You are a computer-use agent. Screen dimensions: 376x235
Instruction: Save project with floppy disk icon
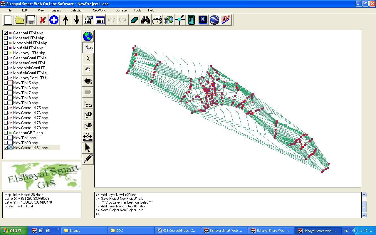tap(31, 20)
